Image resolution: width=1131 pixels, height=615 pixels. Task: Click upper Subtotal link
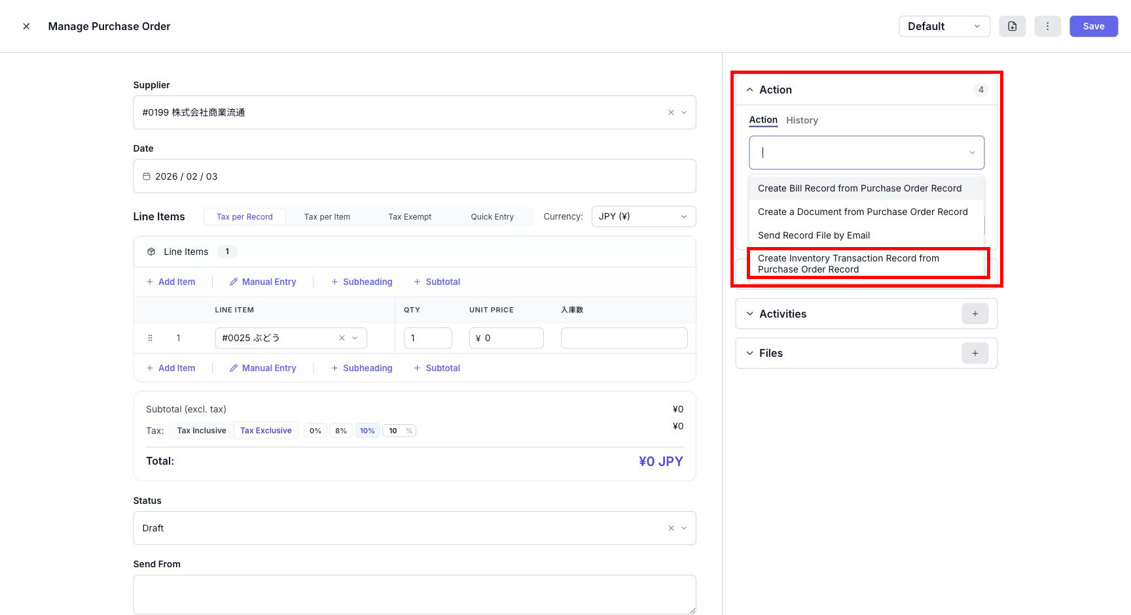tap(437, 282)
